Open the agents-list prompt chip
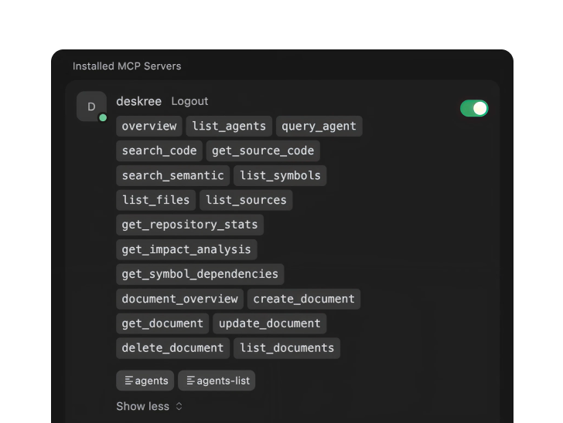The height and width of the screenshot is (423, 563). pos(217,381)
